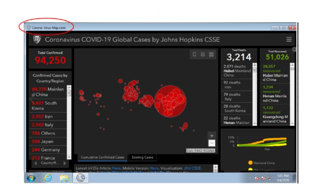Select the 1,234 recovered Henan entry

coord(275,94)
